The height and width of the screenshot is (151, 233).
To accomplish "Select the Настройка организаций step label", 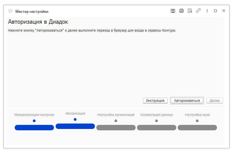I will [x=116, y=115].
